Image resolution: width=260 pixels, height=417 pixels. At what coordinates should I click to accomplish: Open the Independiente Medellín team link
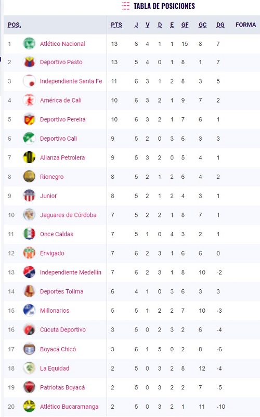pos(71,272)
